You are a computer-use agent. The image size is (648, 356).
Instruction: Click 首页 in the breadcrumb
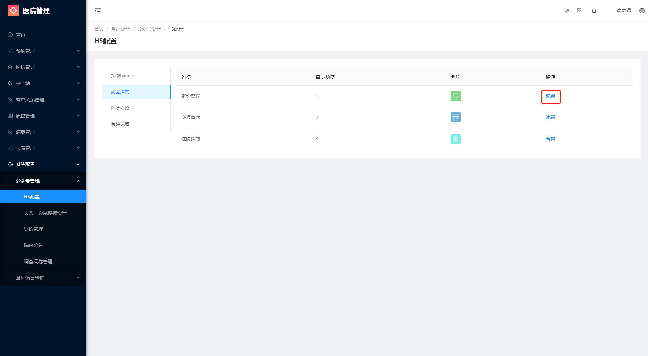[99, 29]
